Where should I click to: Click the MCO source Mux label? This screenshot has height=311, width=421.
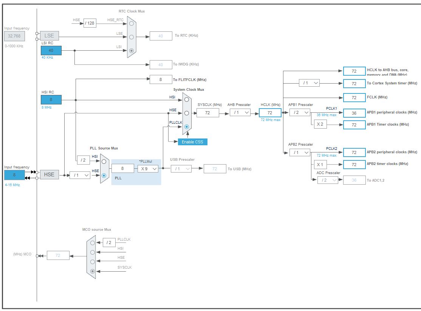coord(97,230)
